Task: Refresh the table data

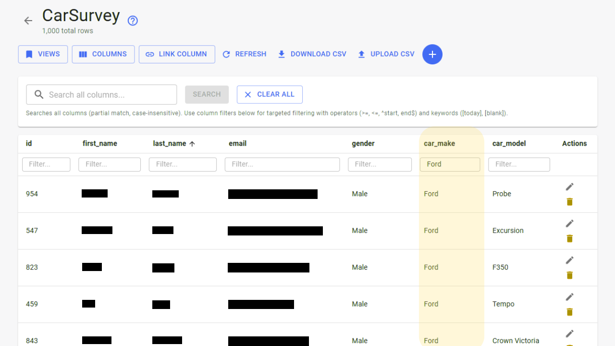Action: point(244,54)
